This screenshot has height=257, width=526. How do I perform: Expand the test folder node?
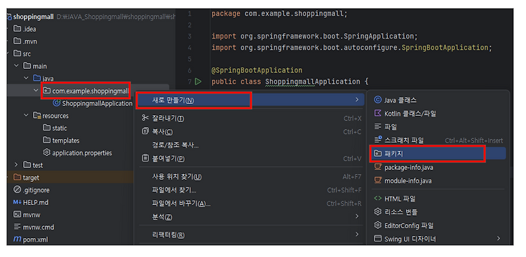[x=17, y=165]
